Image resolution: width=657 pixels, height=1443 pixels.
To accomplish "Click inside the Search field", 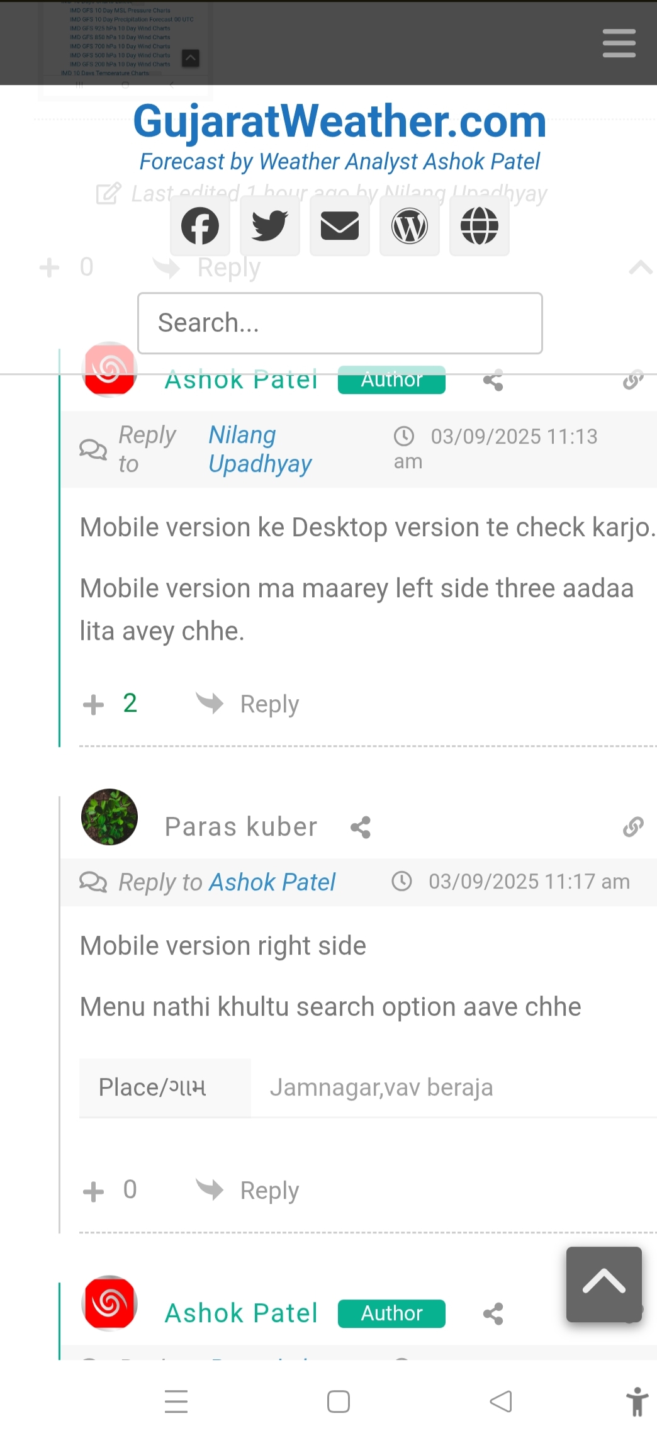I will point(340,323).
